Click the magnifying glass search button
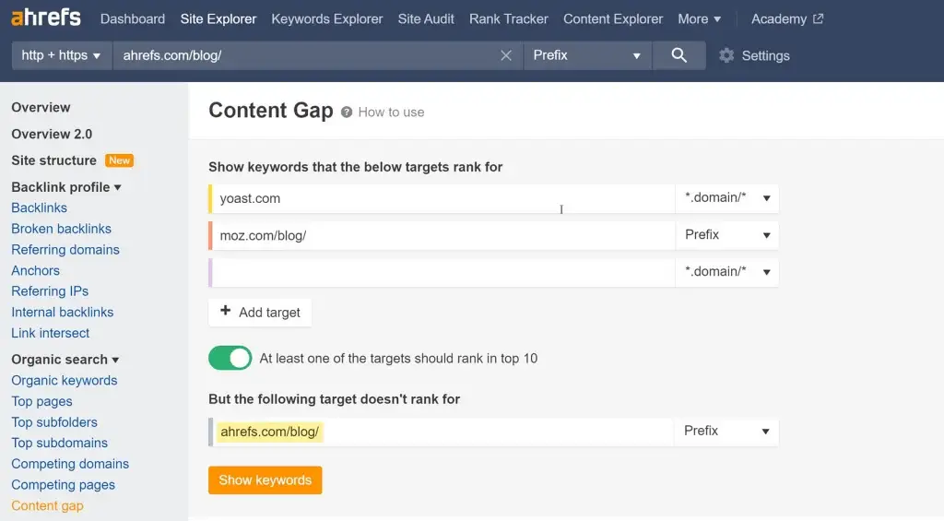 coord(679,55)
